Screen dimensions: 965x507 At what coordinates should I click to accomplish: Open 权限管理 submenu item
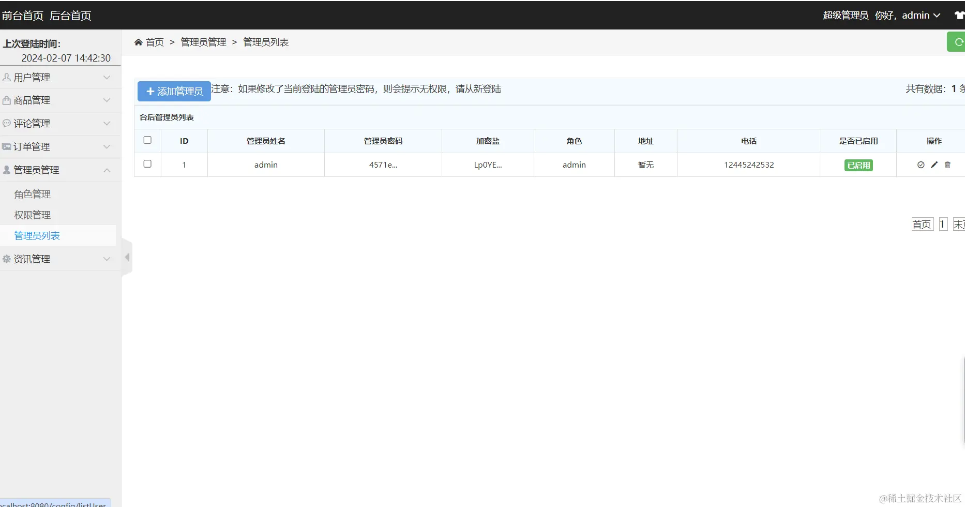pyautogui.click(x=33, y=215)
